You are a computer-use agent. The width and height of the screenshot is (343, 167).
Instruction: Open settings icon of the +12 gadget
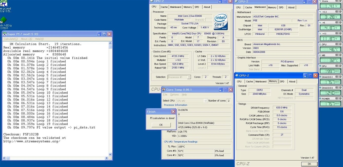click(x=337, y=33)
